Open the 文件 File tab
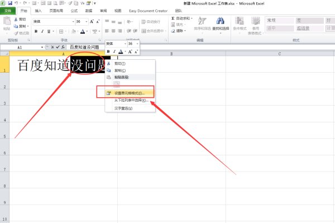Viewport: 335px width, 223px height. pyautogui.click(x=8, y=11)
